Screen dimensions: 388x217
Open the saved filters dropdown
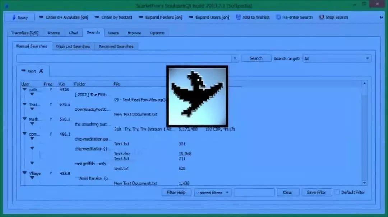(x=213, y=193)
